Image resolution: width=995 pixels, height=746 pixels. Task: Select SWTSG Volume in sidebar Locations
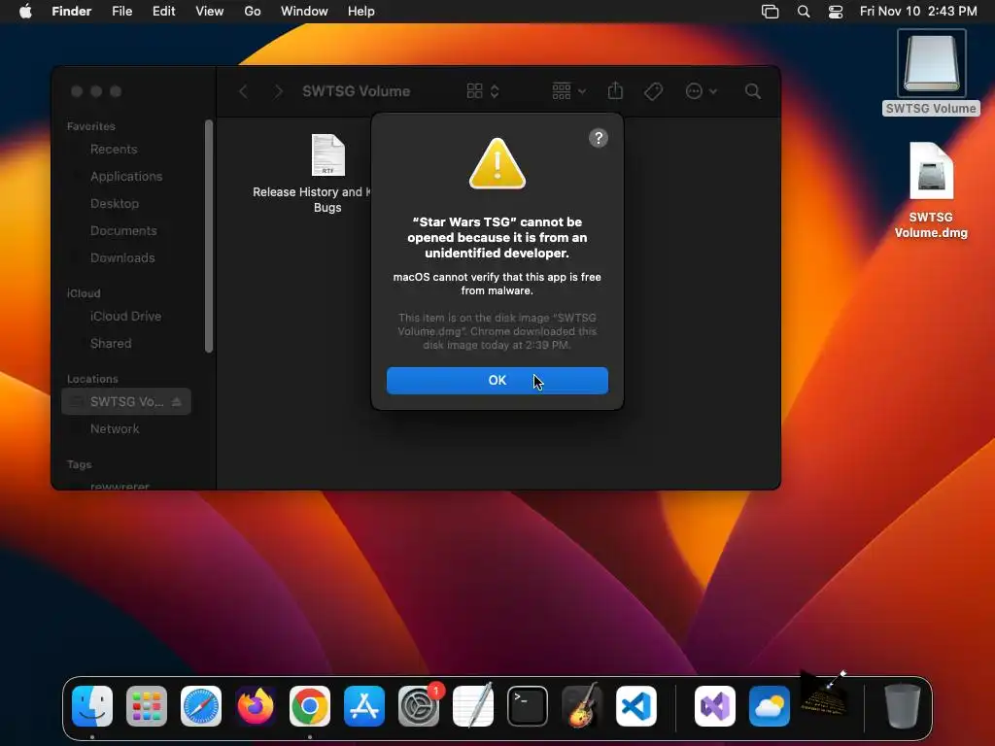(126, 401)
